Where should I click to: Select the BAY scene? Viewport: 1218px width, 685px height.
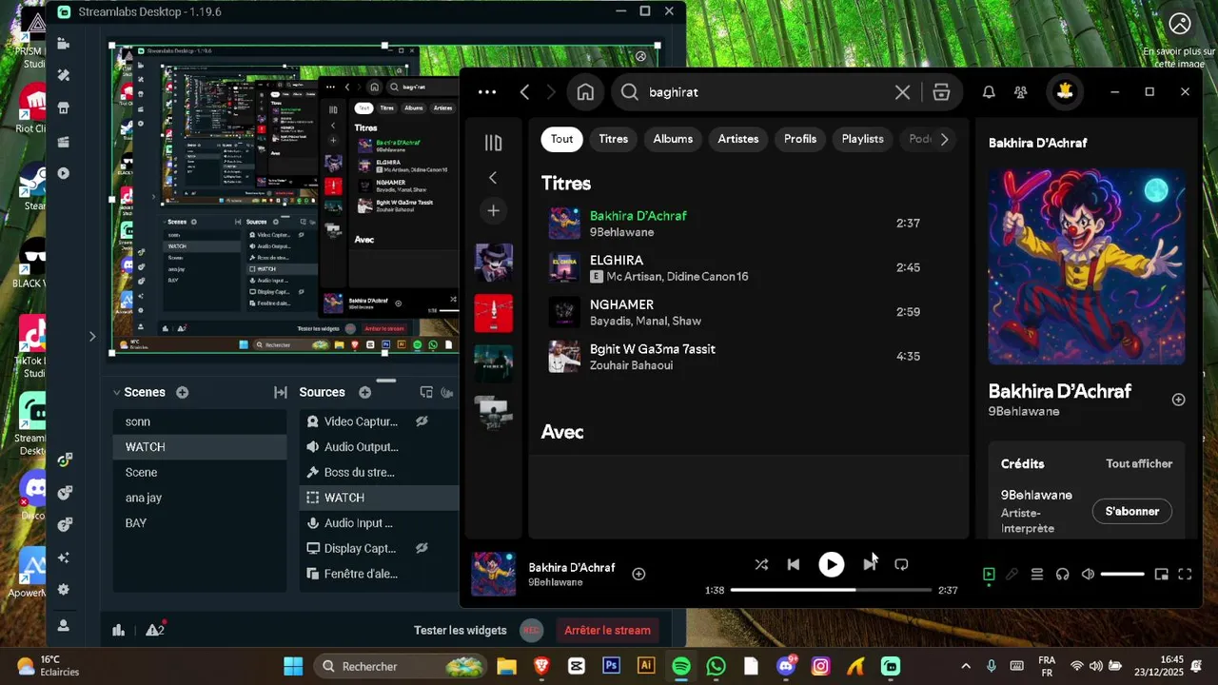[200, 523]
